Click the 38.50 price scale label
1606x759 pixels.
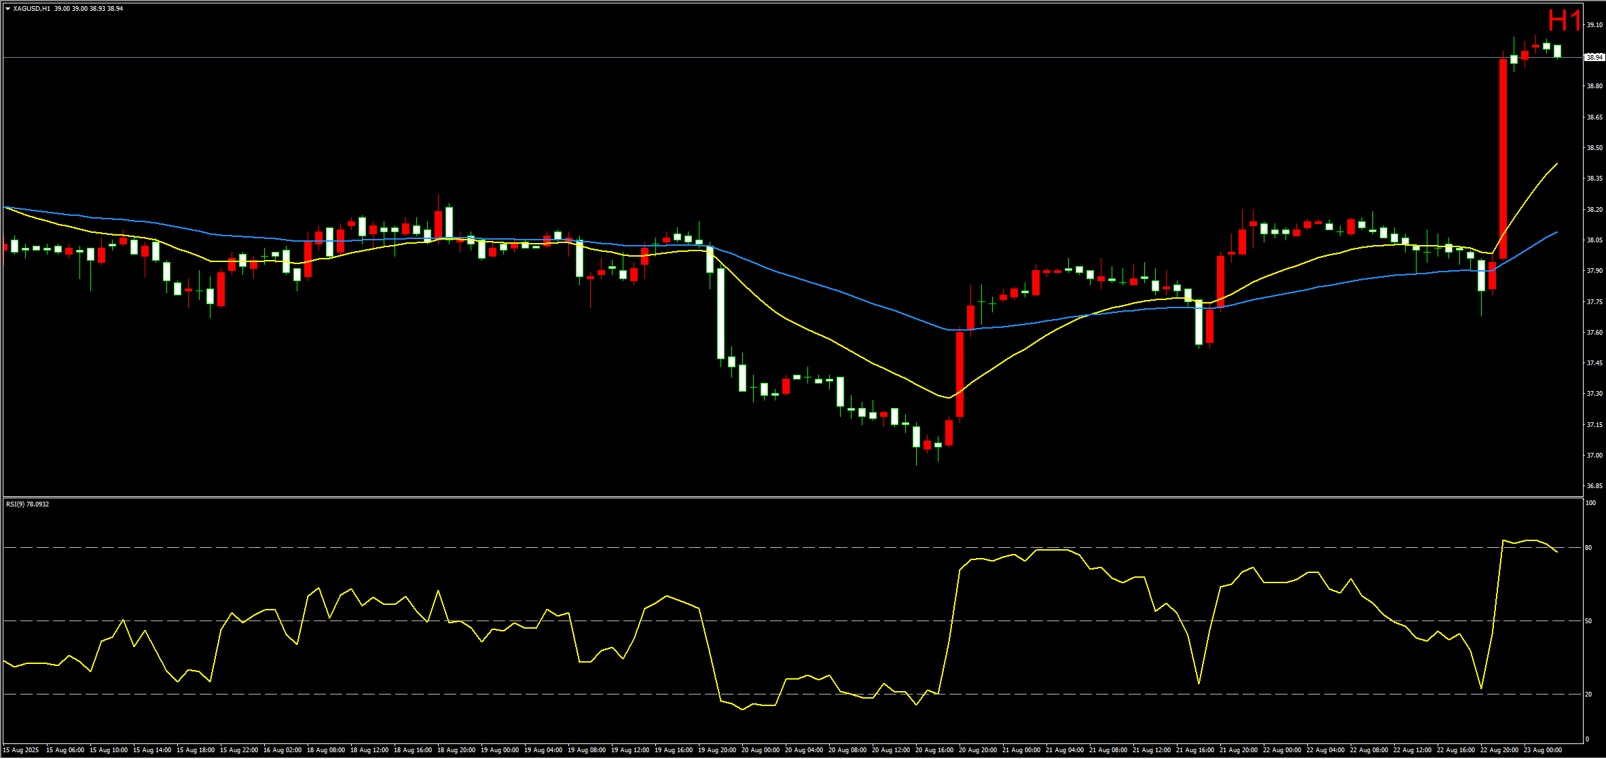(1594, 148)
